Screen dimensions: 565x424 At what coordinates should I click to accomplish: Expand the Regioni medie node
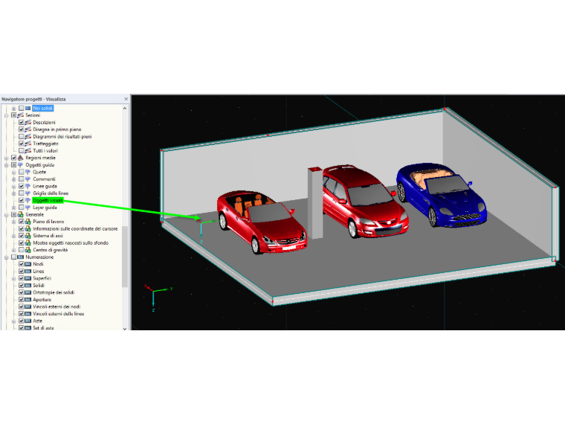coord(7,158)
